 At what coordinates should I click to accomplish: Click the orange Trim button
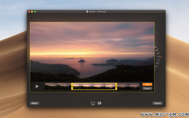point(147,85)
